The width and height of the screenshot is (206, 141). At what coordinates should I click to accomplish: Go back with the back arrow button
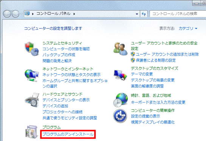(x=7, y=14)
